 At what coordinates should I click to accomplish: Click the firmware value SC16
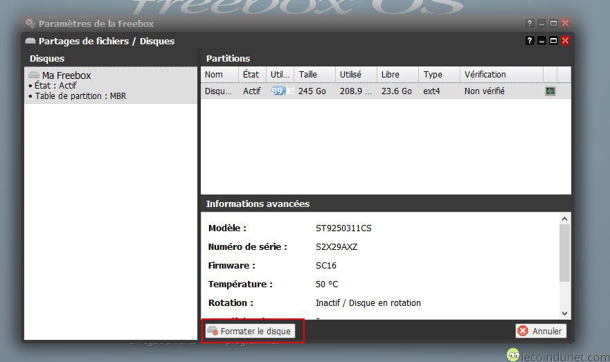tap(326, 266)
